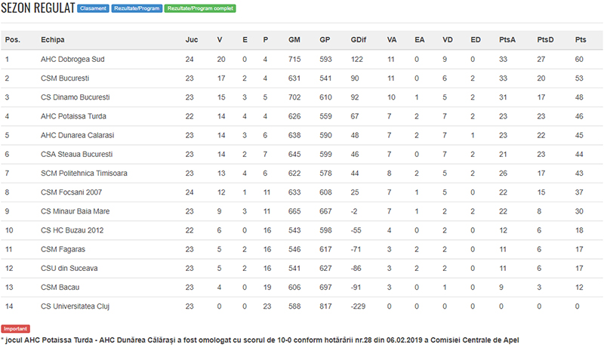Image resolution: width=604 pixels, height=360 pixels.
Task: Select CS Minaur Baia Mare row
Action: [74, 211]
